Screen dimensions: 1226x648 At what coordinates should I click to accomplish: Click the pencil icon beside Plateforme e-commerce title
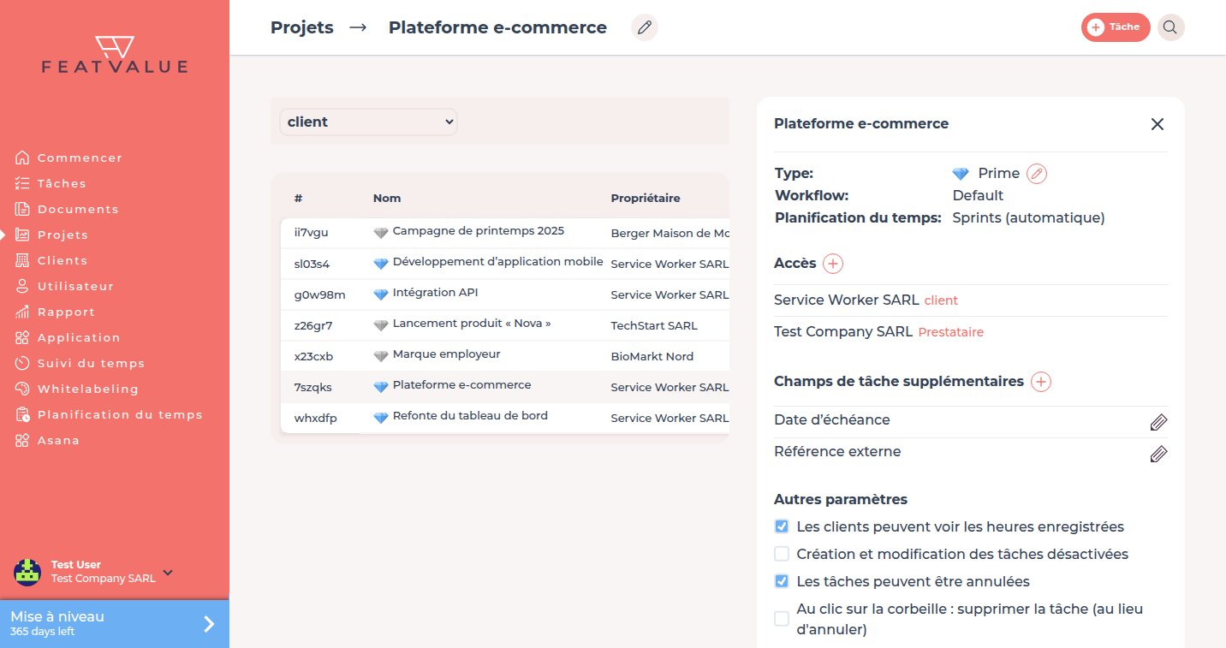[645, 27]
